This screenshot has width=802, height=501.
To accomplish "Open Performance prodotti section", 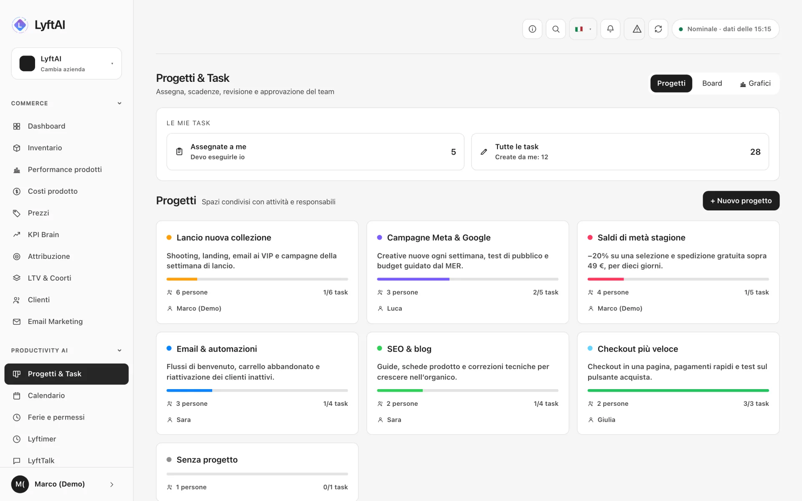I will 66,170.
